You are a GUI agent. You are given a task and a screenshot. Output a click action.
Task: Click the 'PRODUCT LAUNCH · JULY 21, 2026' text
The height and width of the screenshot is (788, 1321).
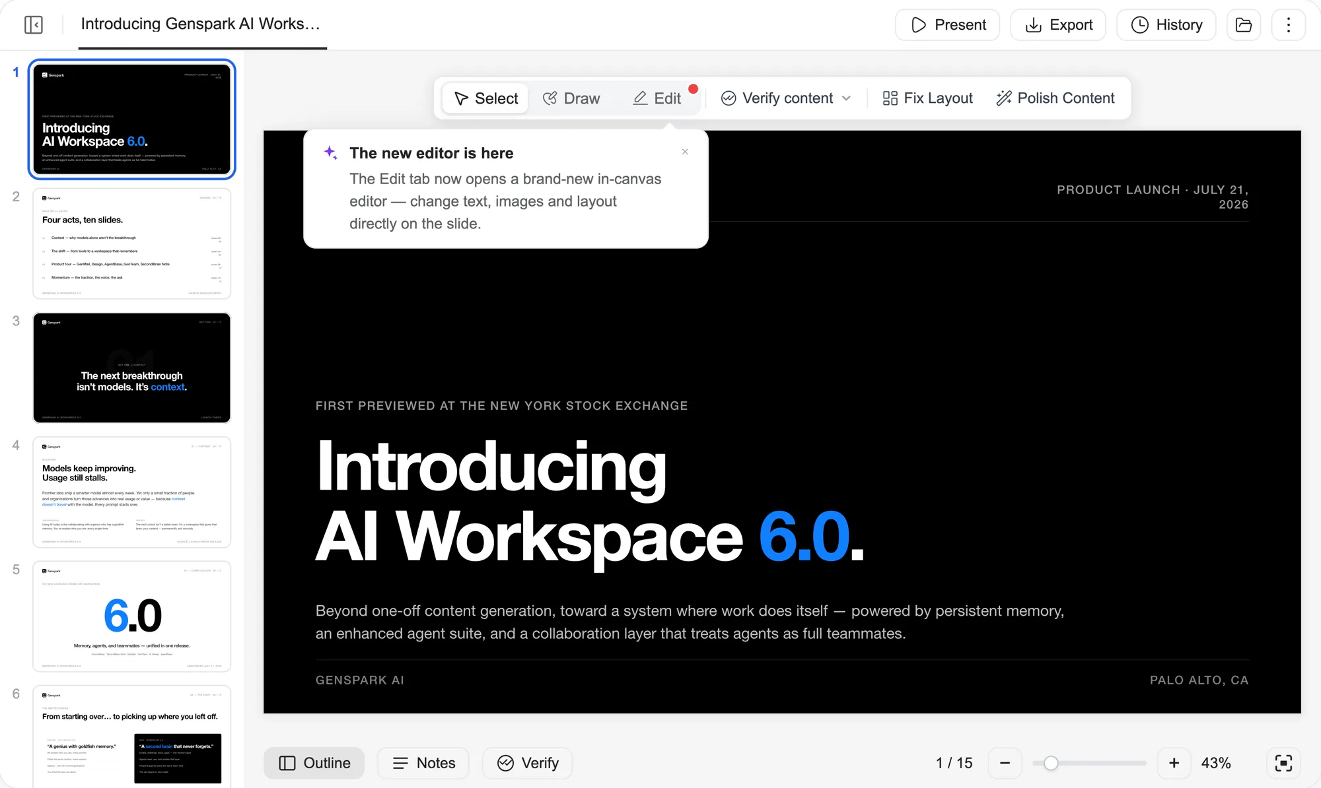tap(1153, 197)
